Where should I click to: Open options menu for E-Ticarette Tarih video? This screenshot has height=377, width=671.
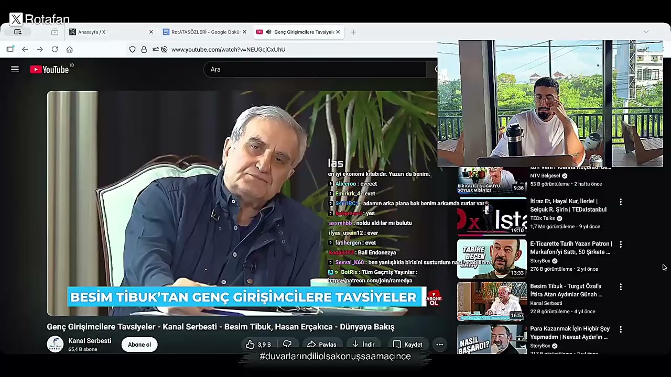tap(621, 245)
